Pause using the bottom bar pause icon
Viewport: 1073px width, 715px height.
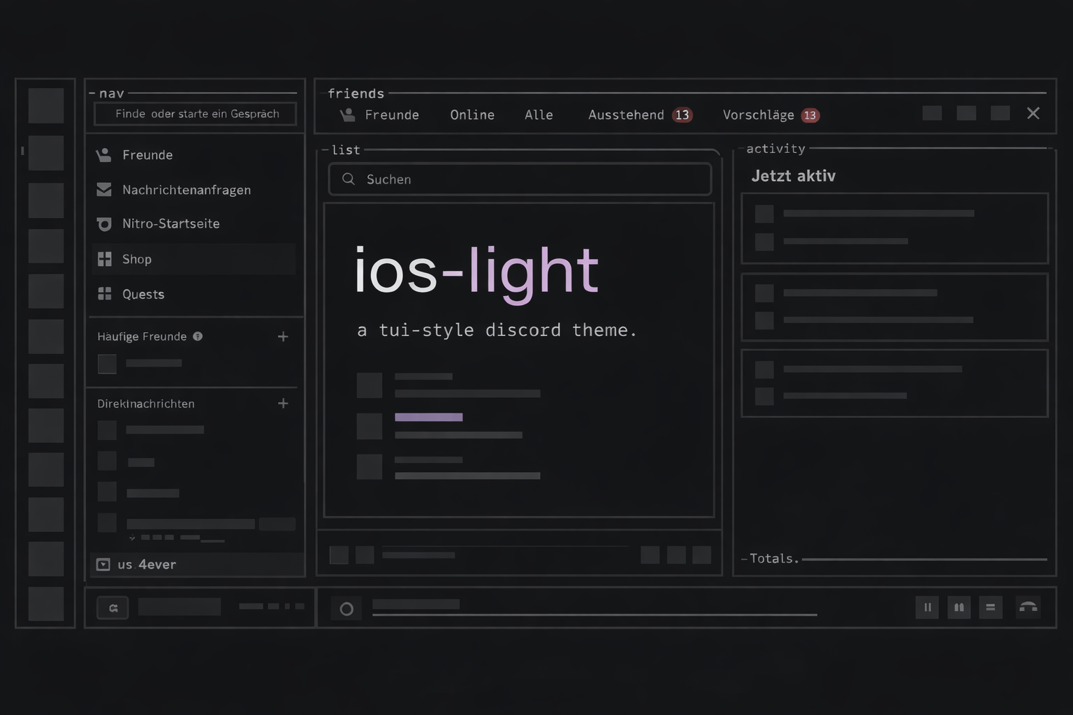click(927, 607)
